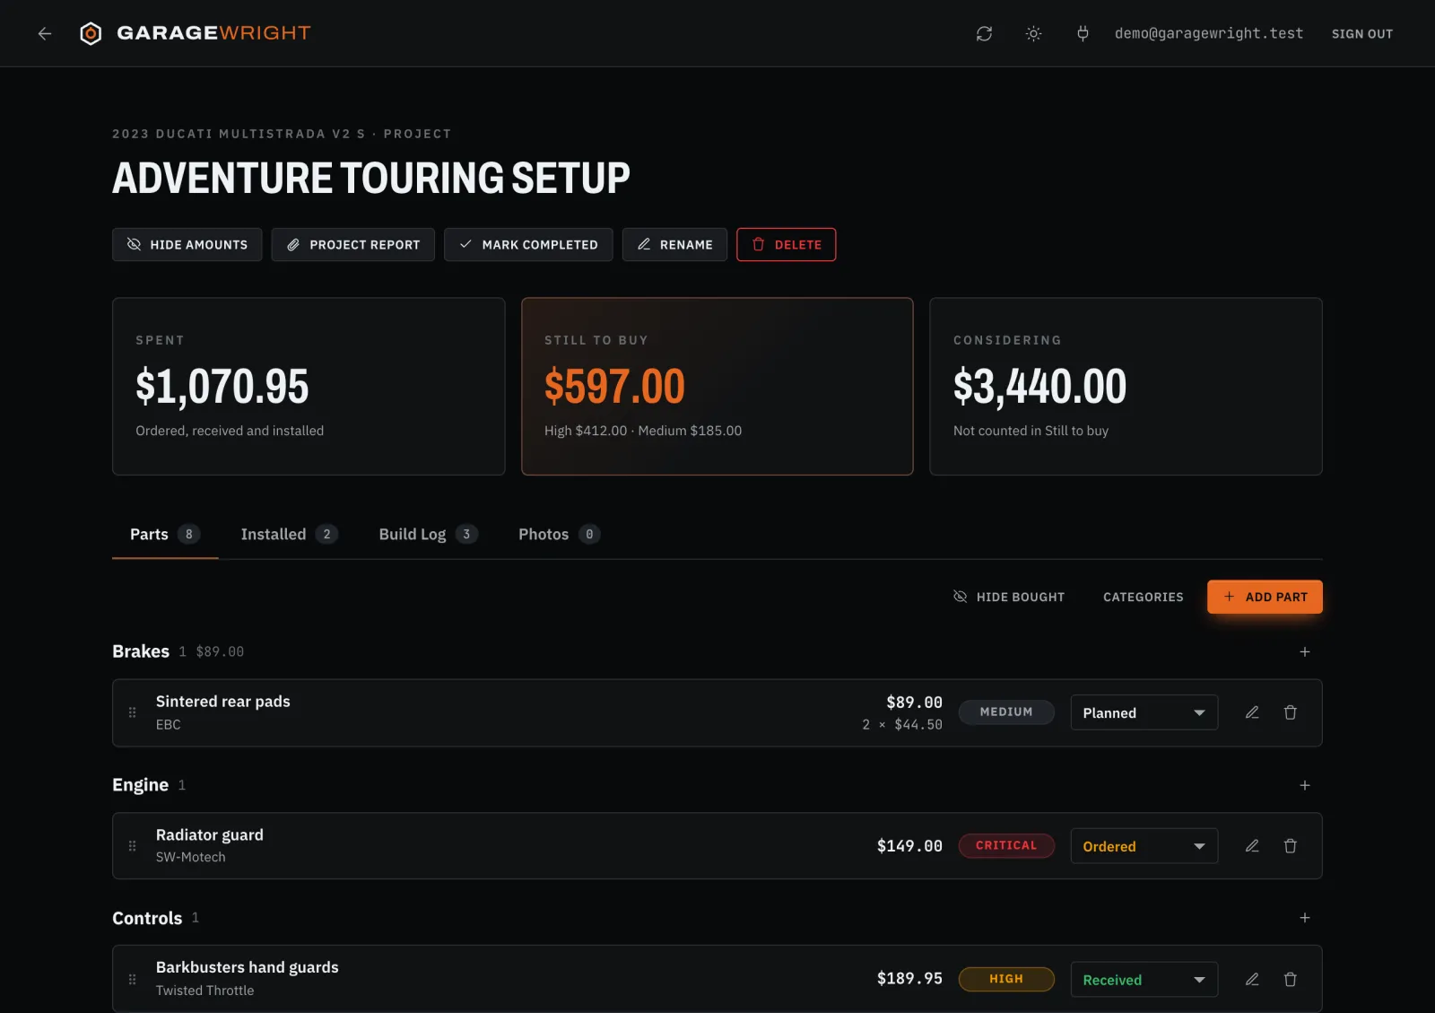The width and height of the screenshot is (1435, 1013).
Task: Toggle Hide Bought parts filter
Action: (x=1008, y=597)
